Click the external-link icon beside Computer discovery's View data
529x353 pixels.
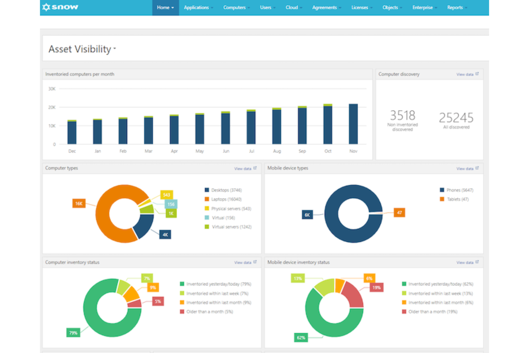point(478,74)
